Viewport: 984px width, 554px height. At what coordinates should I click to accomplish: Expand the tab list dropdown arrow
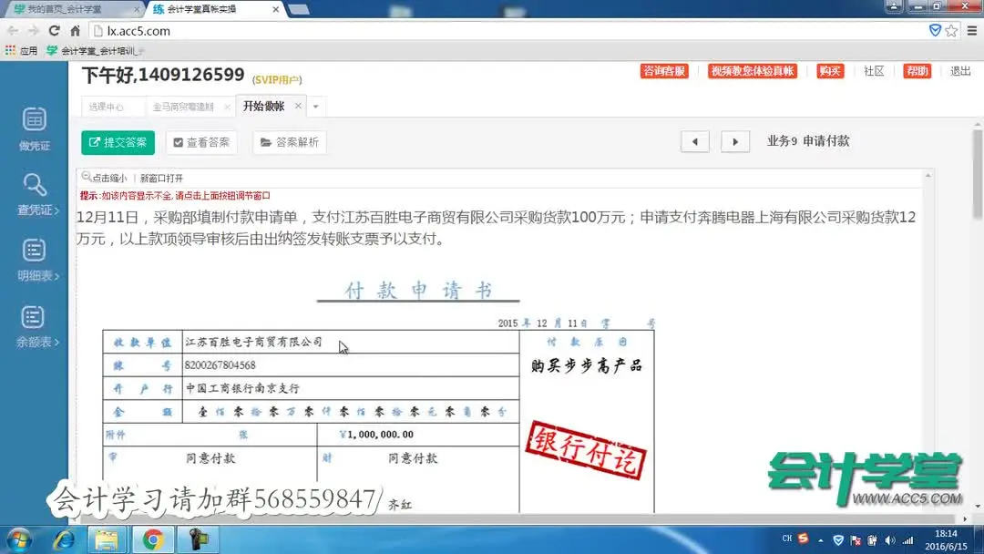click(x=315, y=107)
